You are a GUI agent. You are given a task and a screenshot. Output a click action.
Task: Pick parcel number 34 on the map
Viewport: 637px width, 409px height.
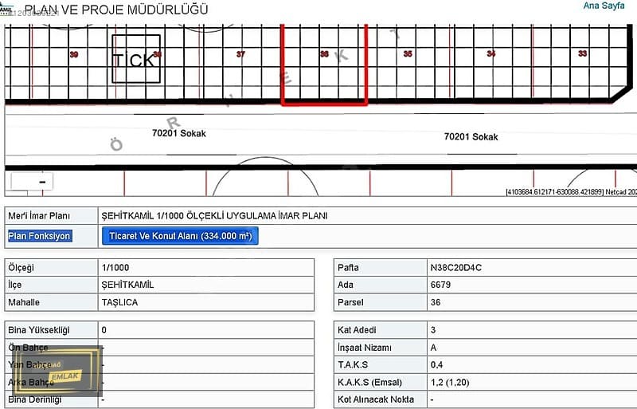(491, 54)
